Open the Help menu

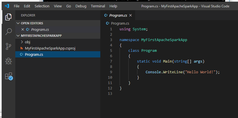point(113,6)
